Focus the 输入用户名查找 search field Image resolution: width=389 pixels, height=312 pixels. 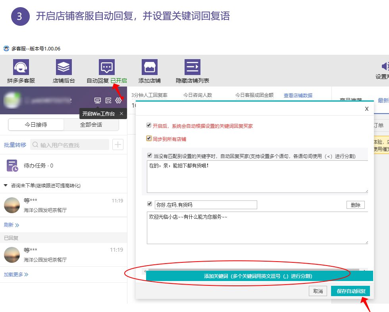coord(70,144)
